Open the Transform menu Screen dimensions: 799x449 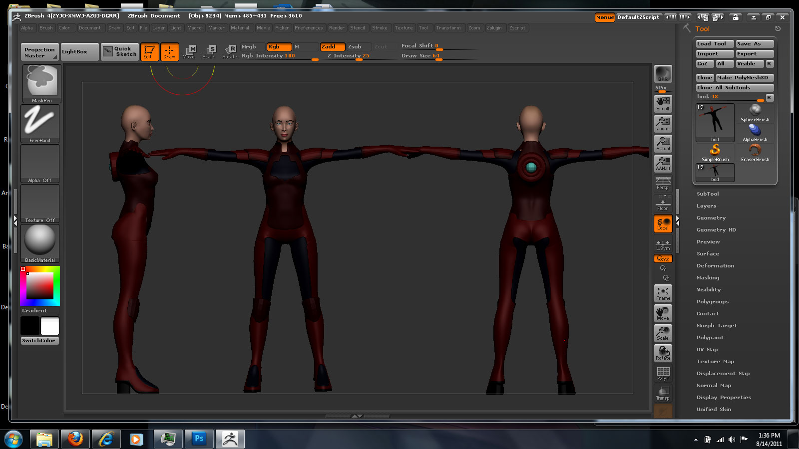448,28
